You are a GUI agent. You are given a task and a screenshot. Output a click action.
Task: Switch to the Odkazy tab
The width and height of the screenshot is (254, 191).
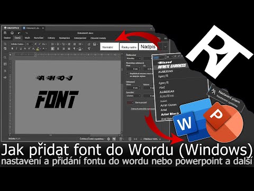pyautogui.click(x=51, y=38)
